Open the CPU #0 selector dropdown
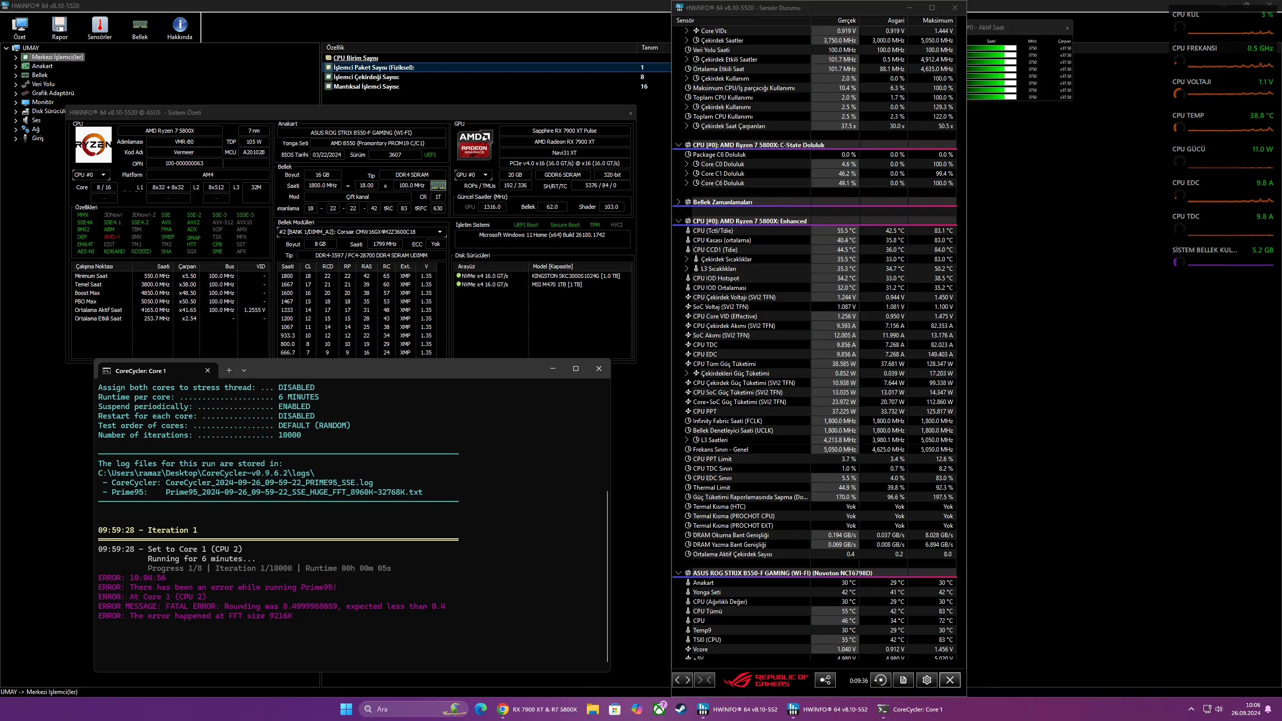Screen dimensions: 1282x721 (91, 175)
